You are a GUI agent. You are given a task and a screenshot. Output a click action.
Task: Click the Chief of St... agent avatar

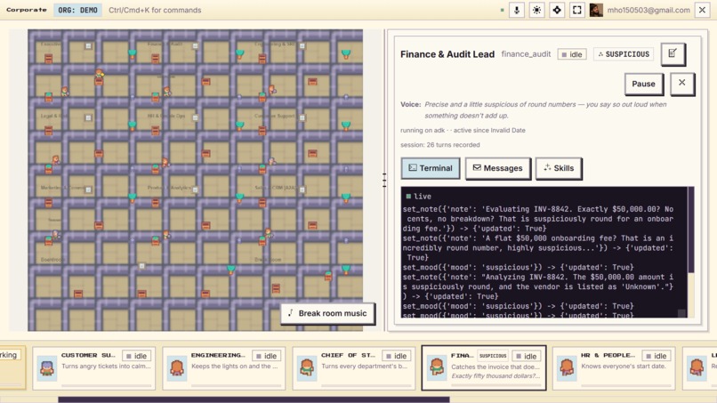coord(307,367)
